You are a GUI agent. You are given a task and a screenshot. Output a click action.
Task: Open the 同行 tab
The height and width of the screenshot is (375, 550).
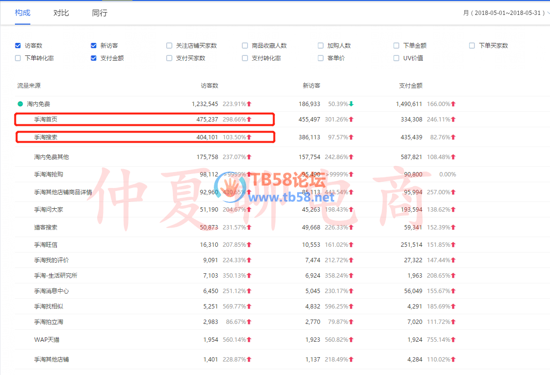point(100,13)
